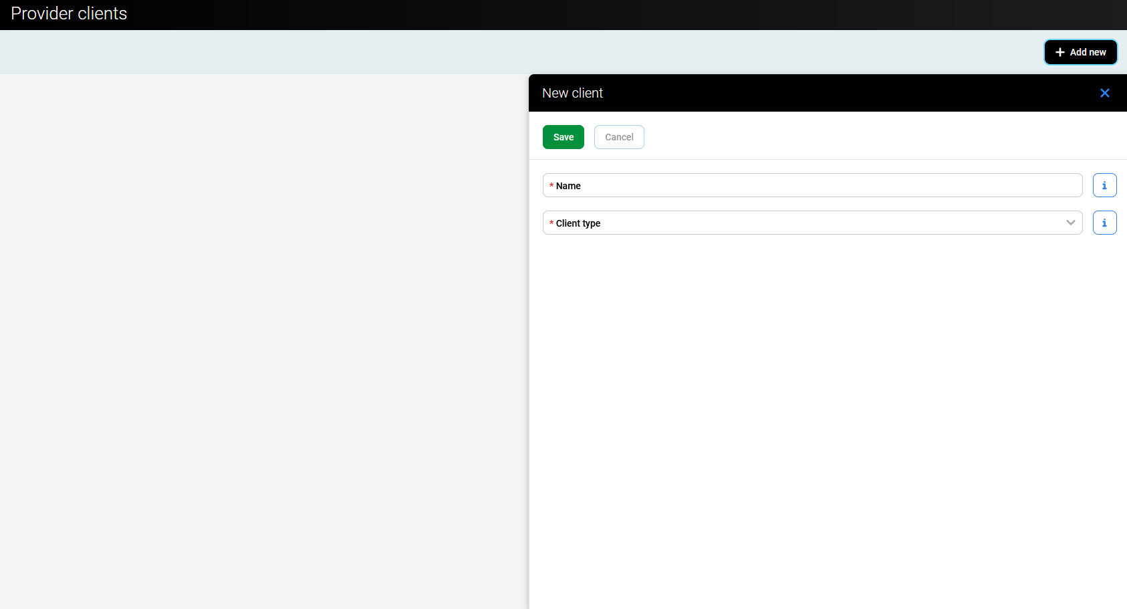This screenshot has width=1127, height=609.
Task: Click the empty client list area on left
Action: 264,334
